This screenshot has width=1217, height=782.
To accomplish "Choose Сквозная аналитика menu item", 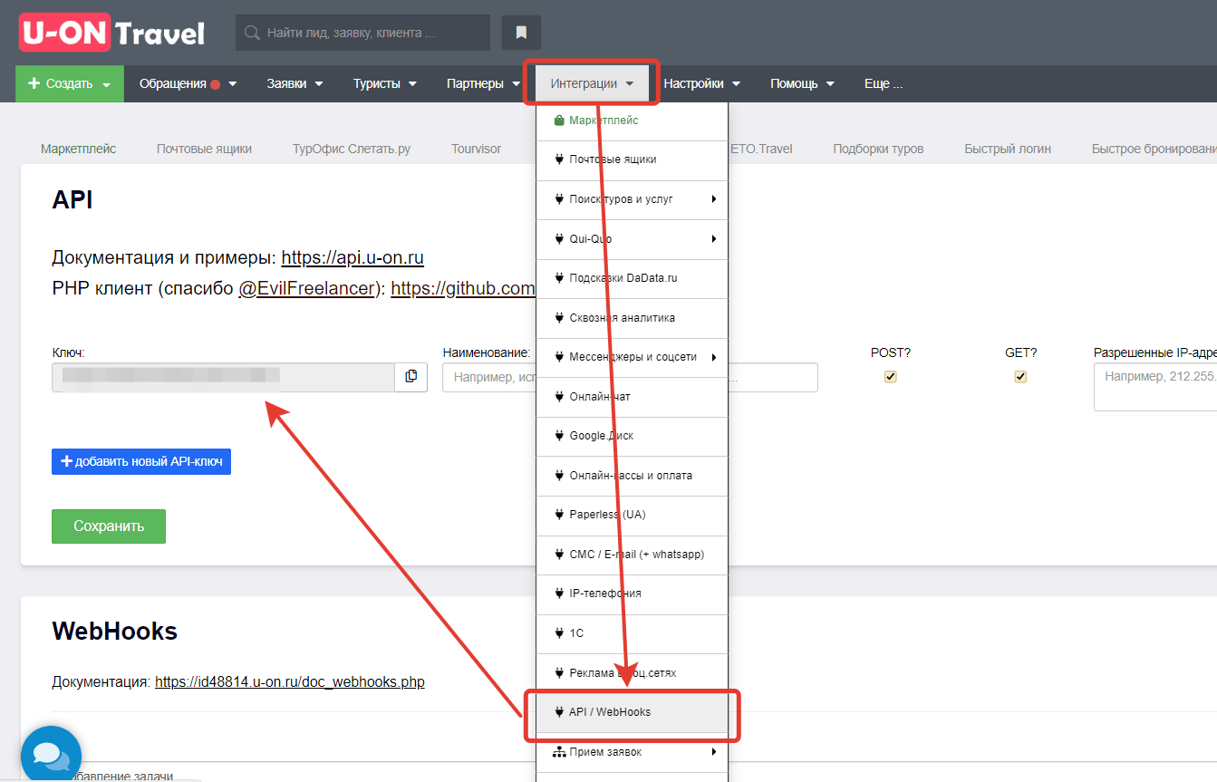I will [632, 318].
